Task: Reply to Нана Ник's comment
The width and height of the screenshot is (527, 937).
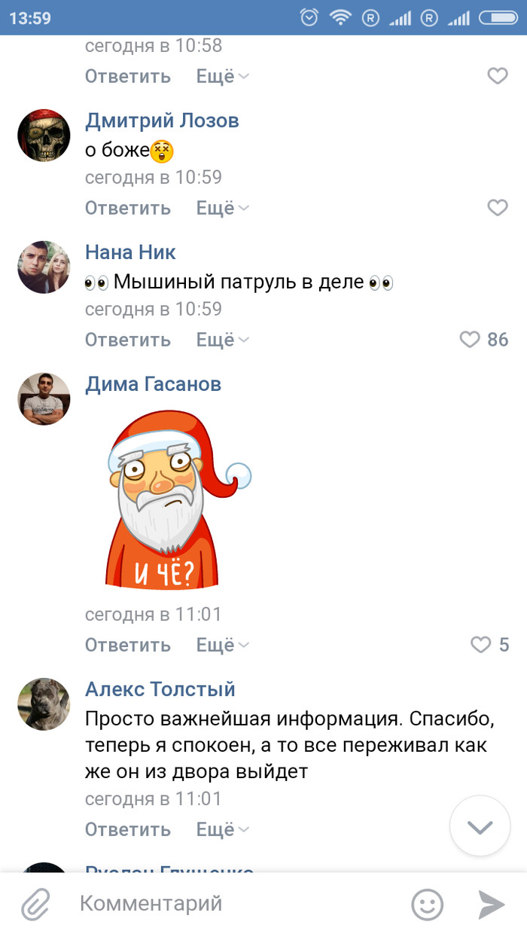Action: tap(128, 340)
